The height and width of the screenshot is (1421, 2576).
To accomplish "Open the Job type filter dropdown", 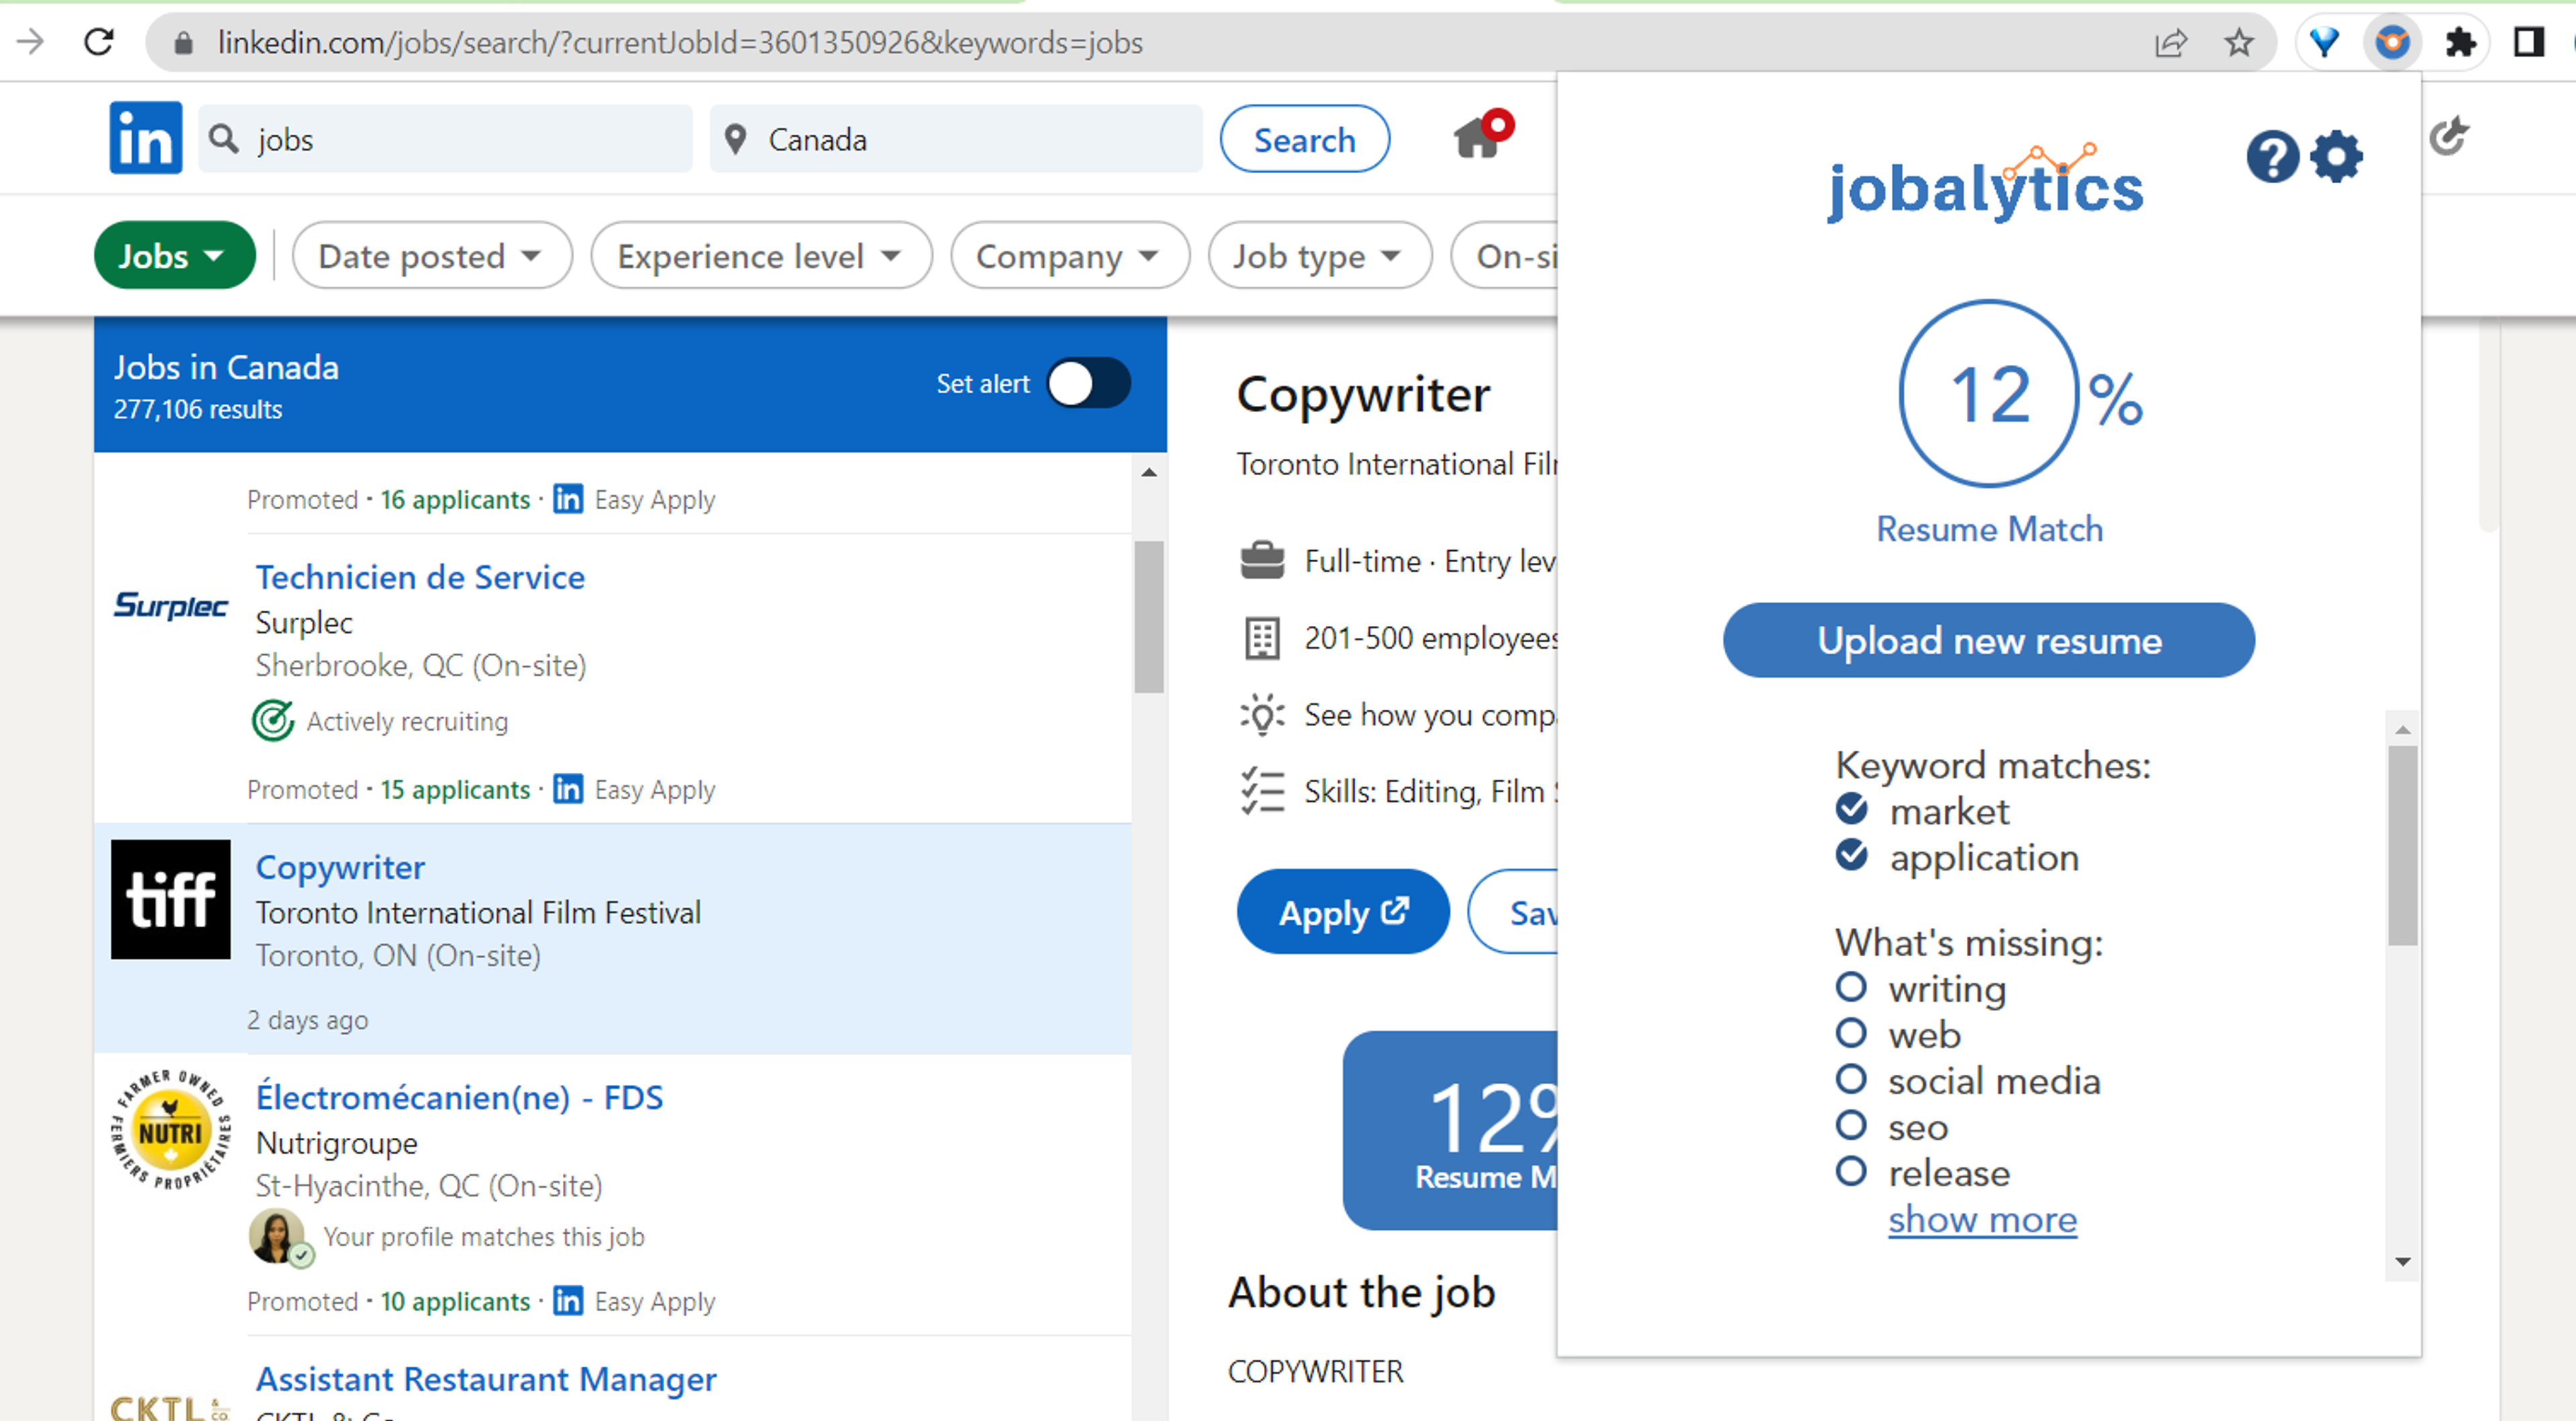I will coord(1318,256).
